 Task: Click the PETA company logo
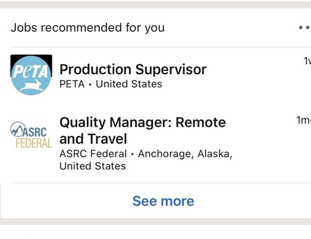(x=31, y=75)
